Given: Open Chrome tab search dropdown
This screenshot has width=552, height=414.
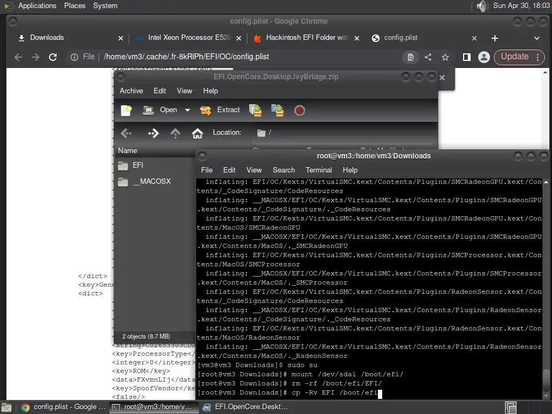Looking at the screenshot, I should tap(537, 38).
